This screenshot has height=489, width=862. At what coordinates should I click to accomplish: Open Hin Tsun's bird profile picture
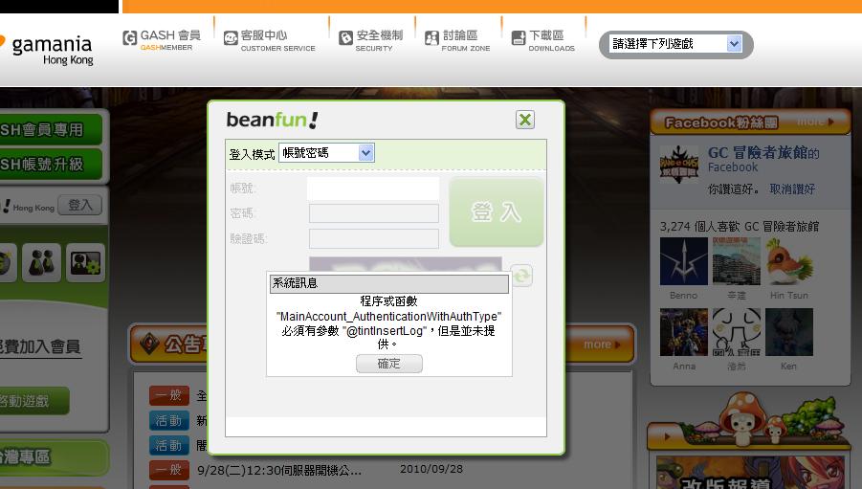coord(789,261)
